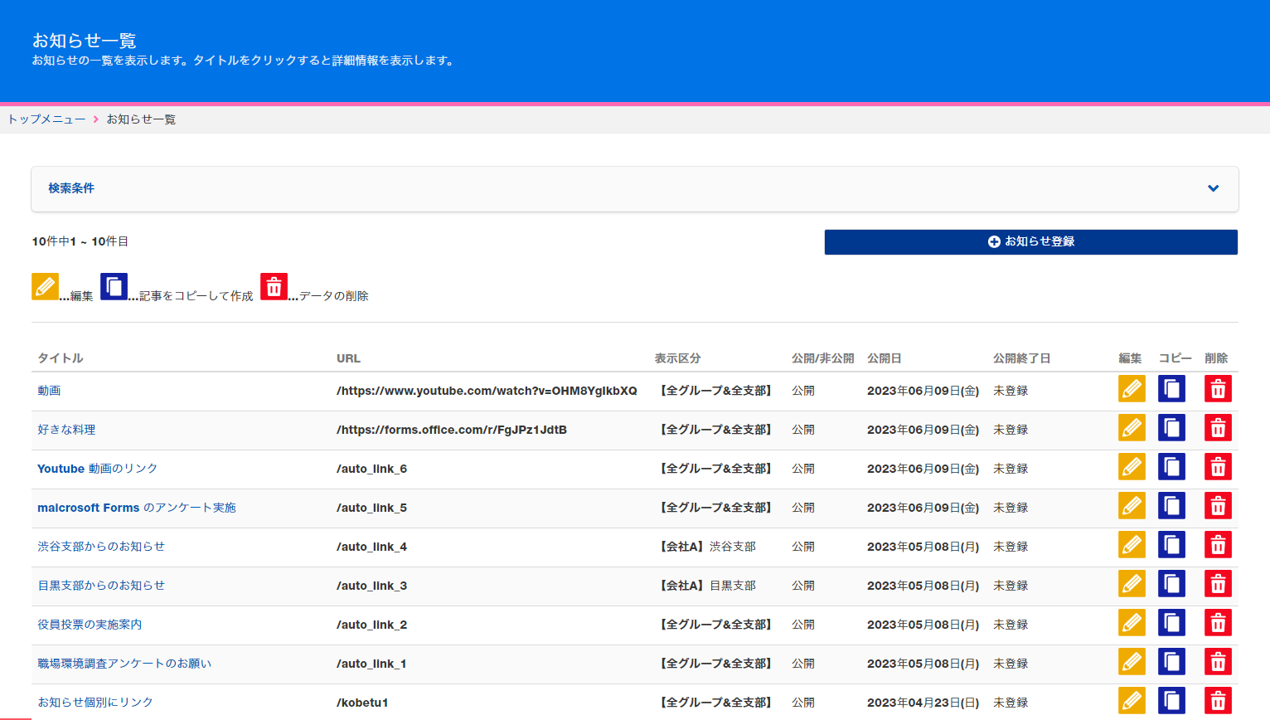
Task: Click the お知らせ一覧 breadcrumb text
Action: pyautogui.click(x=141, y=119)
